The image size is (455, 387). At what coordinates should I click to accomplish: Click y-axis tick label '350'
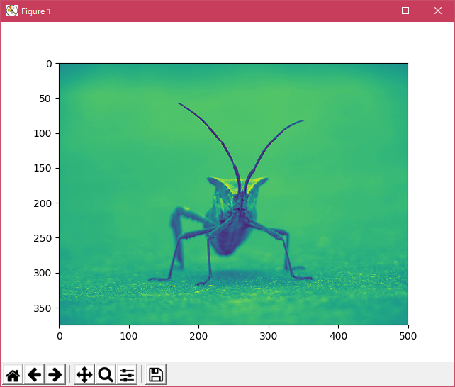pyautogui.click(x=43, y=308)
